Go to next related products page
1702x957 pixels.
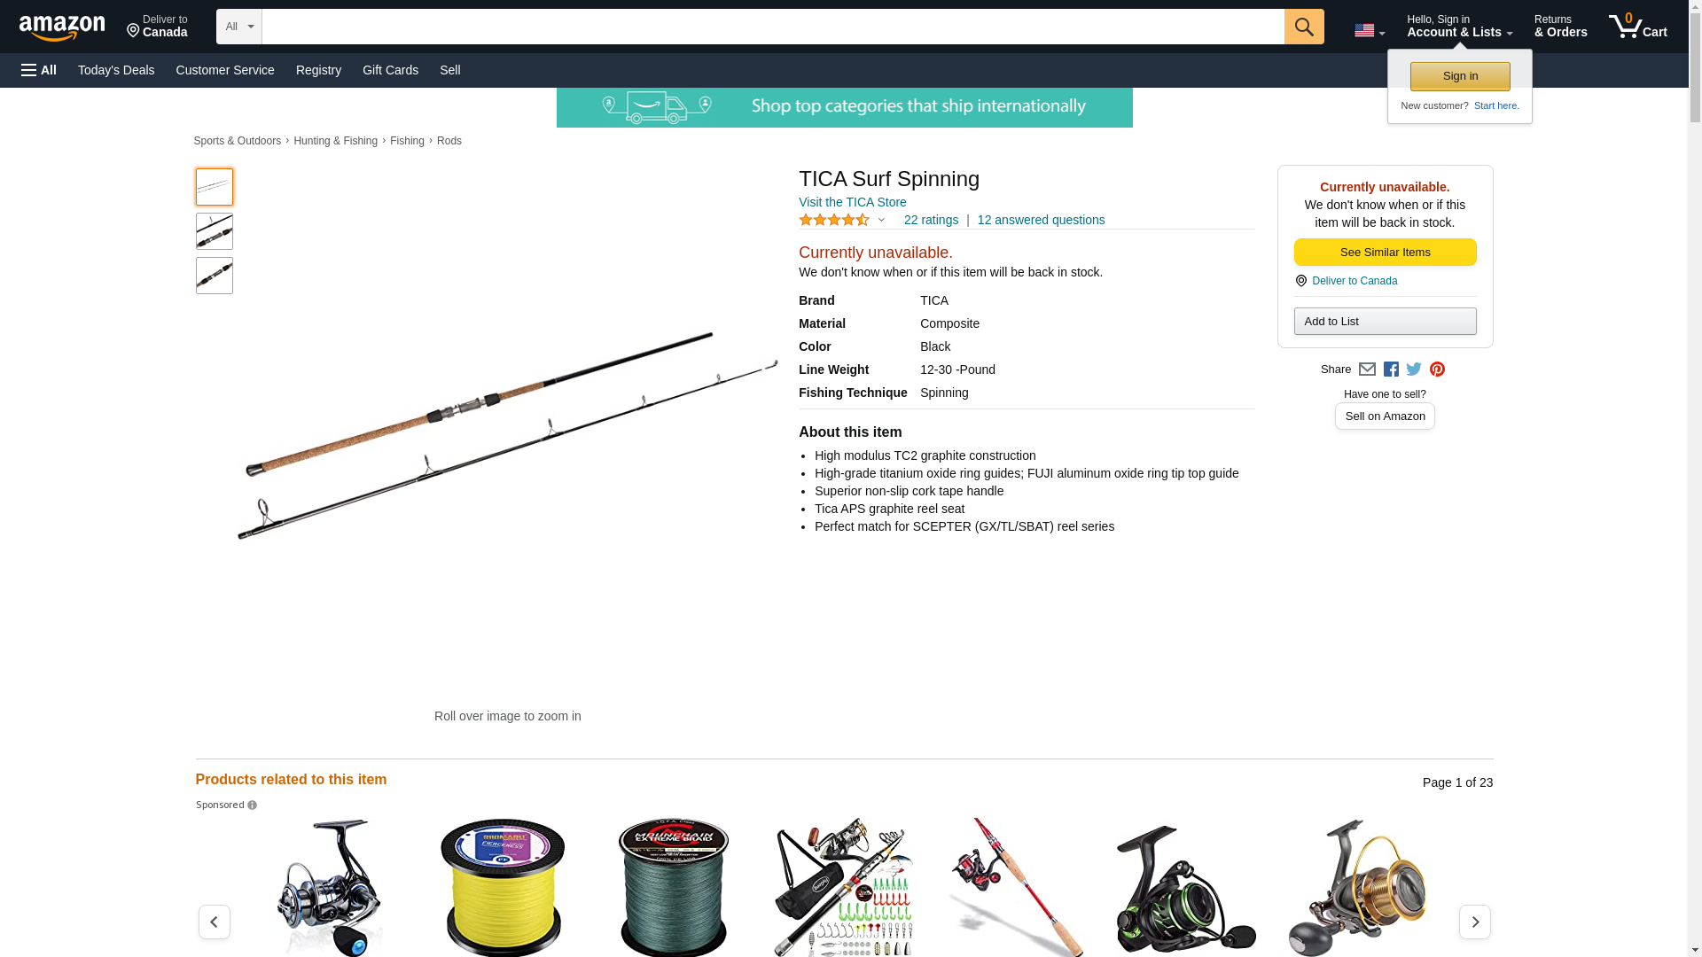pos(1474,922)
